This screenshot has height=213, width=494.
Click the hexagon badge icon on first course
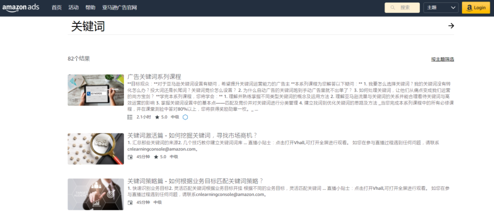coord(185,117)
